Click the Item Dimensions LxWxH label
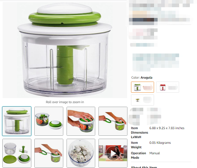 tap(139, 132)
